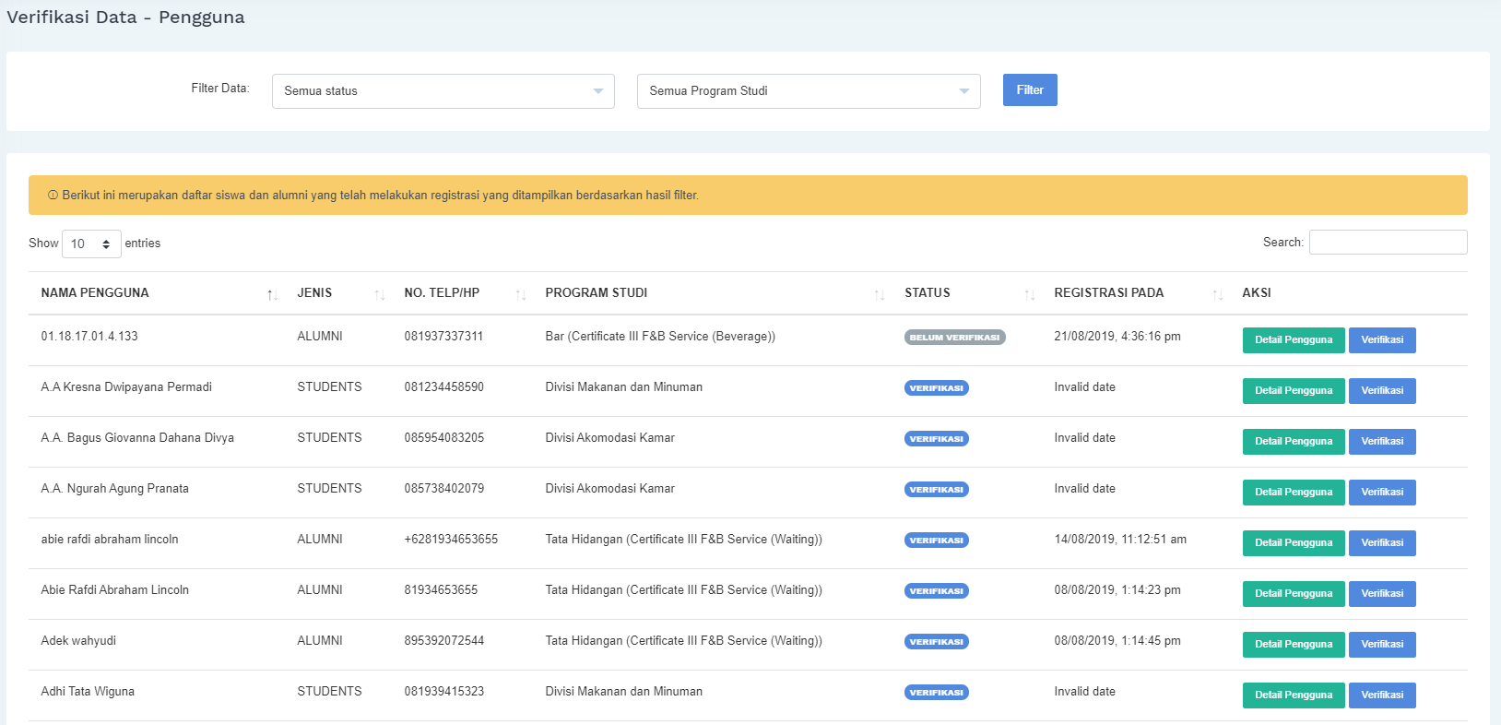Click the Belum Verifikasi status badge
The image size is (1501, 725).
click(x=954, y=338)
